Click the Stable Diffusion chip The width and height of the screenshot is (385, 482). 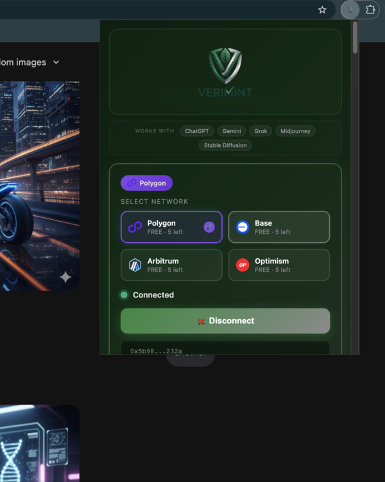tap(225, 145)
